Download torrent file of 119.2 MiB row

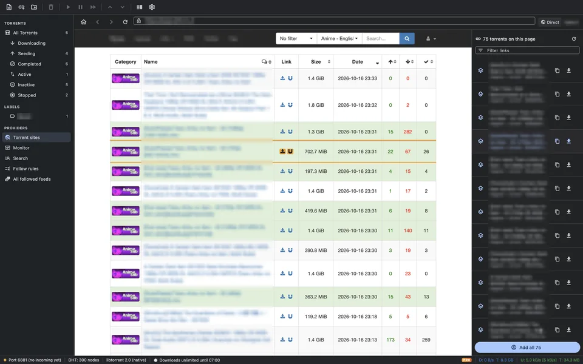click(282, 316)
